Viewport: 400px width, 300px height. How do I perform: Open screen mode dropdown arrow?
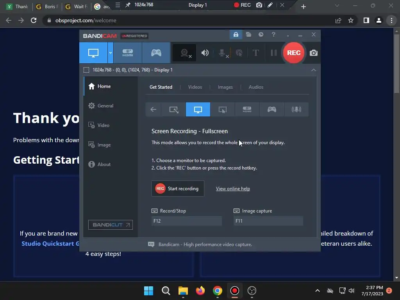tap(111, 53)
